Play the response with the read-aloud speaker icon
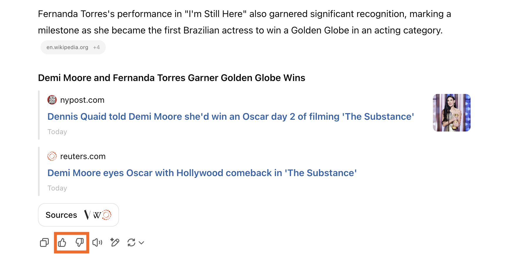The width and height of the screenshot is (519, 263). [x=97, y=242]
